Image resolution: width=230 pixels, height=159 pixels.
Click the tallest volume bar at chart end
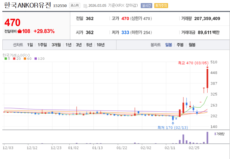[207, 138]
